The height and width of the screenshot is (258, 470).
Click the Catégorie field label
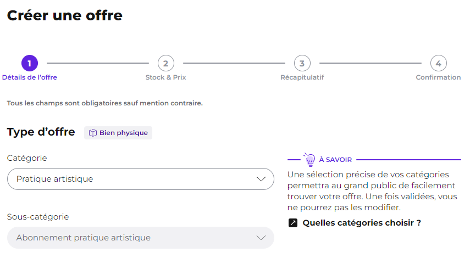27,158
